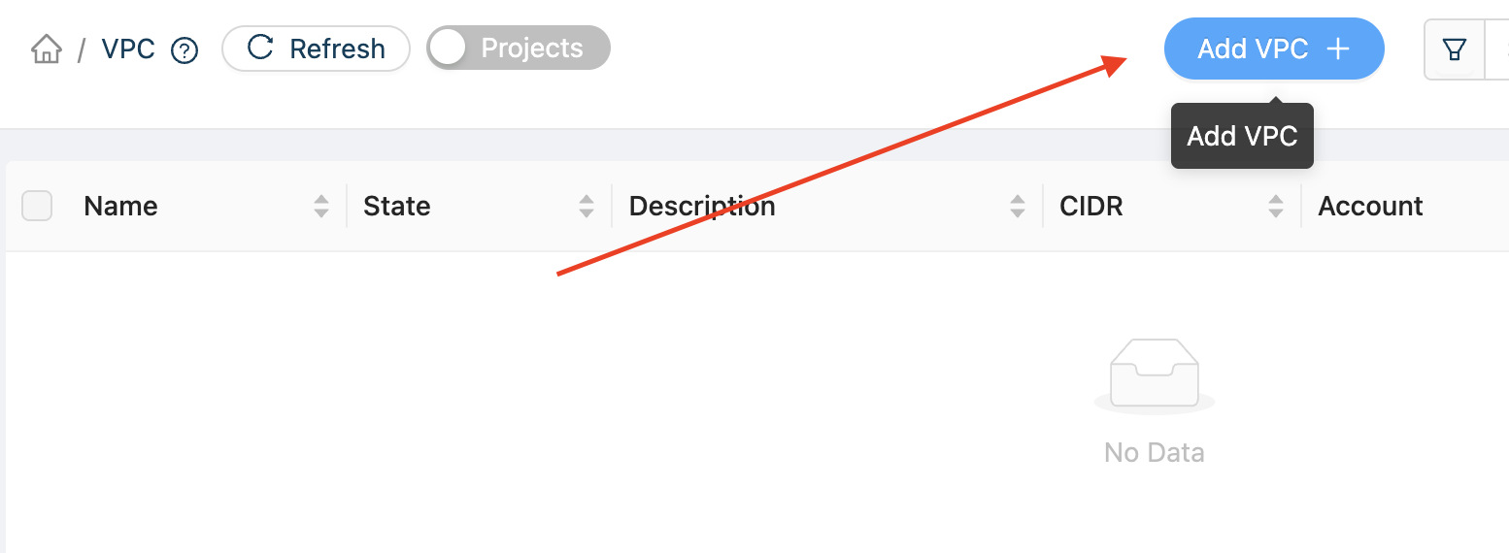Select the Account column header
Viewport: 1509px width, 553px height.
point(1370,206)
